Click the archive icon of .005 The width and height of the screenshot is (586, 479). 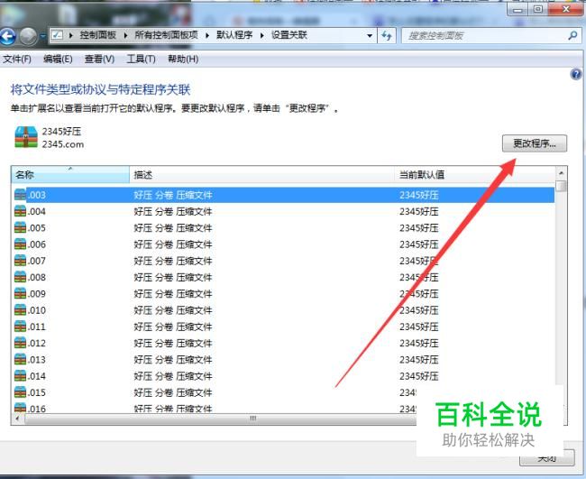coord(20,227)
